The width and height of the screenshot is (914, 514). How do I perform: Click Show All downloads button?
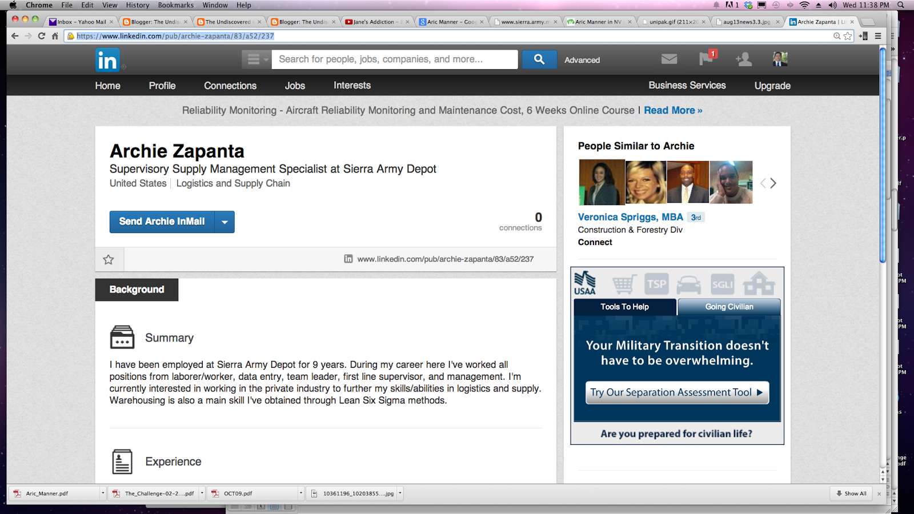851,493
